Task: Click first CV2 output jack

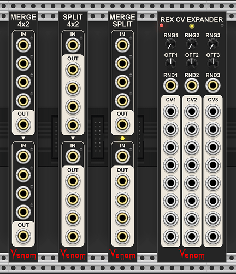Action: (x=192, y=111)
